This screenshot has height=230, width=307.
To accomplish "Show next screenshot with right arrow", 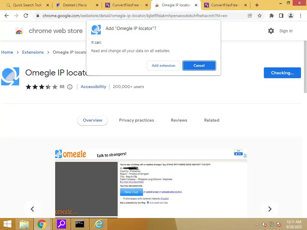I will [270, 209].
